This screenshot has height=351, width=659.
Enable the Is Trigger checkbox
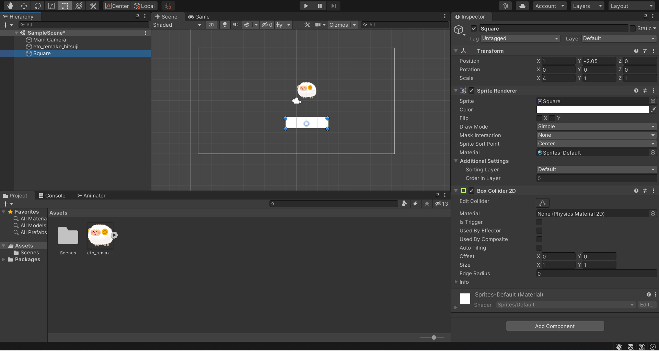(539, 222)
